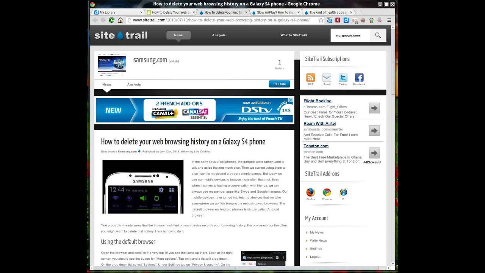Click the vertical scrollbar up arrow

[x=393, y=27]
